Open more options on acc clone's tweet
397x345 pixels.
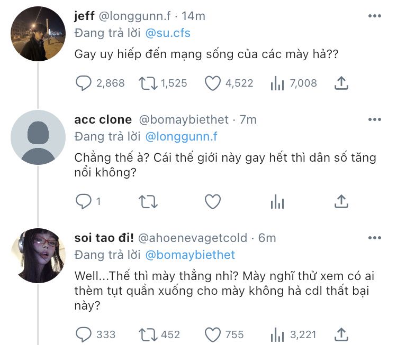374,120
